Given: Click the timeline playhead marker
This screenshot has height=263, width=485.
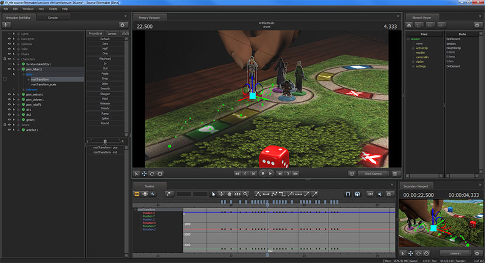Looking at the screenshot, I should 267,205.
